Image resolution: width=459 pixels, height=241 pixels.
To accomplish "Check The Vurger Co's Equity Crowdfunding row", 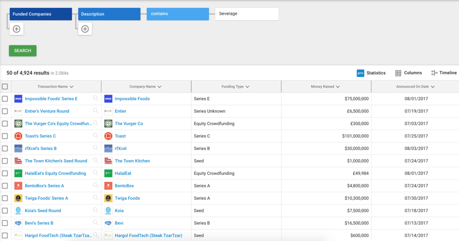I will click(5, 124).
